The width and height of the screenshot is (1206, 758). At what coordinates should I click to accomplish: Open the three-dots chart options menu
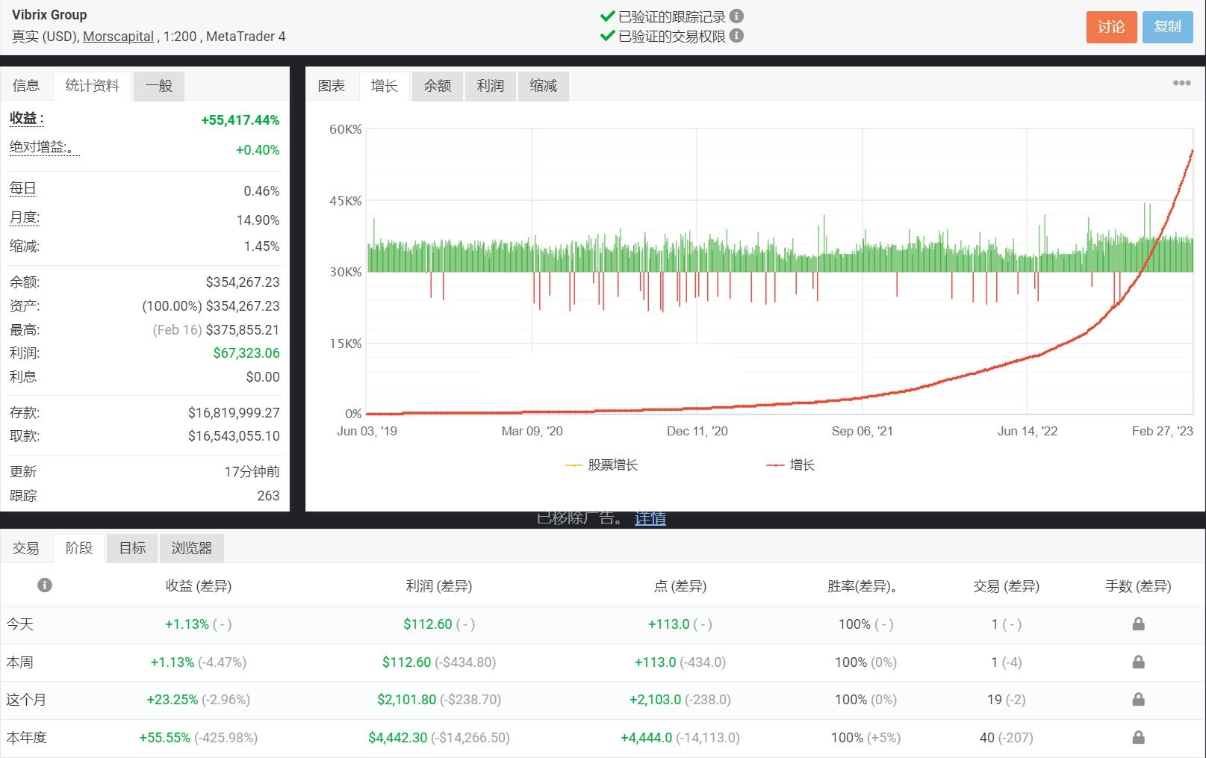tap(1181, 83)
